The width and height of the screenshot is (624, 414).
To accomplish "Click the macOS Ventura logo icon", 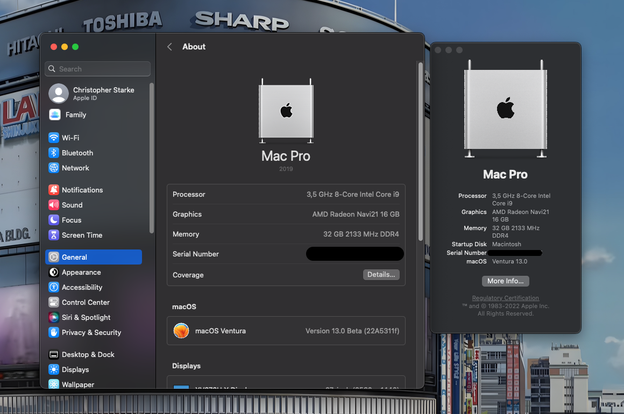I will pos(181,331).
